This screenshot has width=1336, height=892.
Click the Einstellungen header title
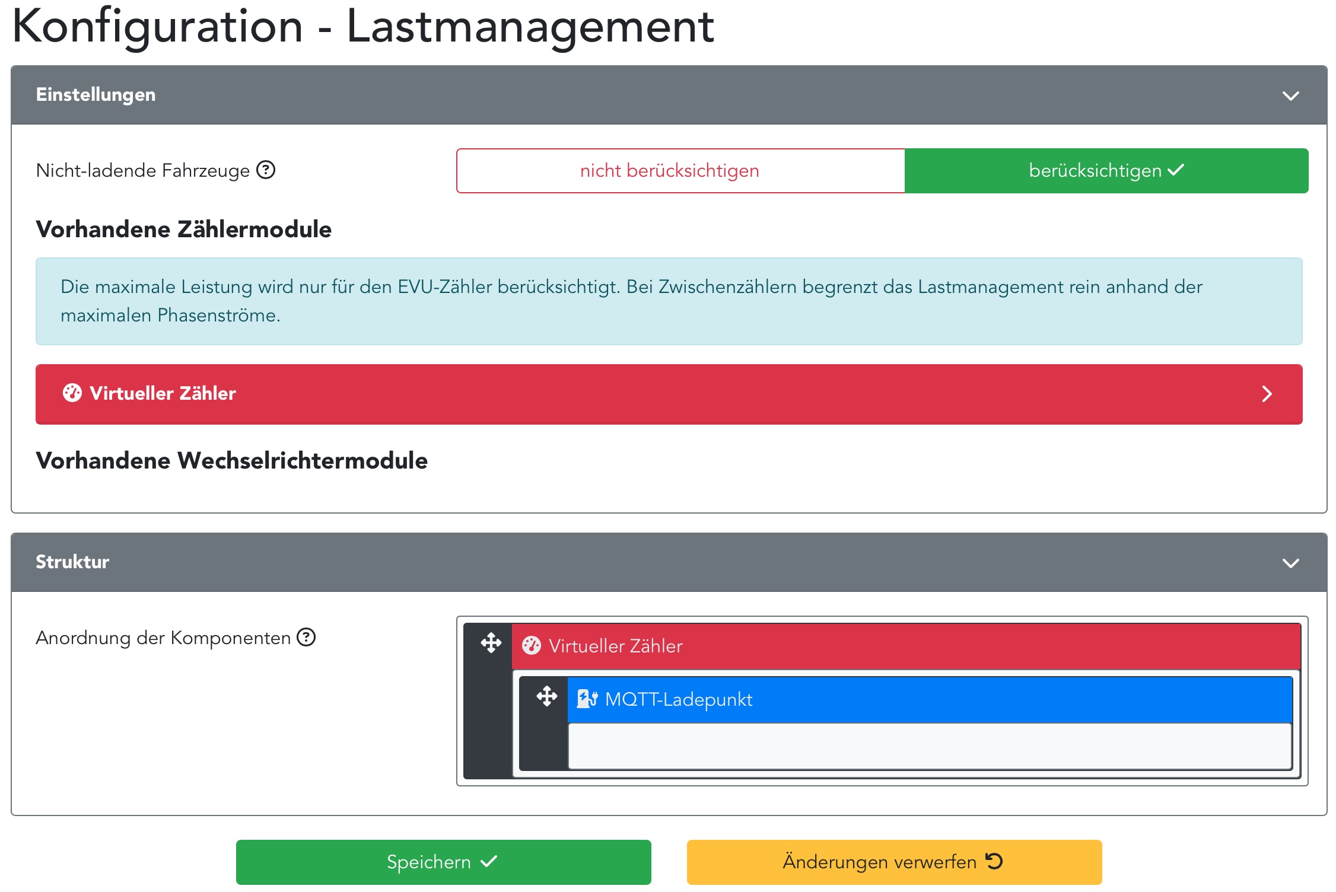pyautogui.click(x=96, y=95)
